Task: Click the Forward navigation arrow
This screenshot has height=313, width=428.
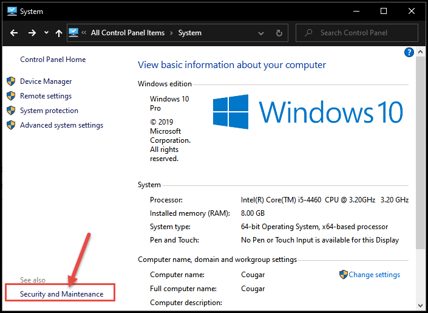Action: tap(32, 33)
